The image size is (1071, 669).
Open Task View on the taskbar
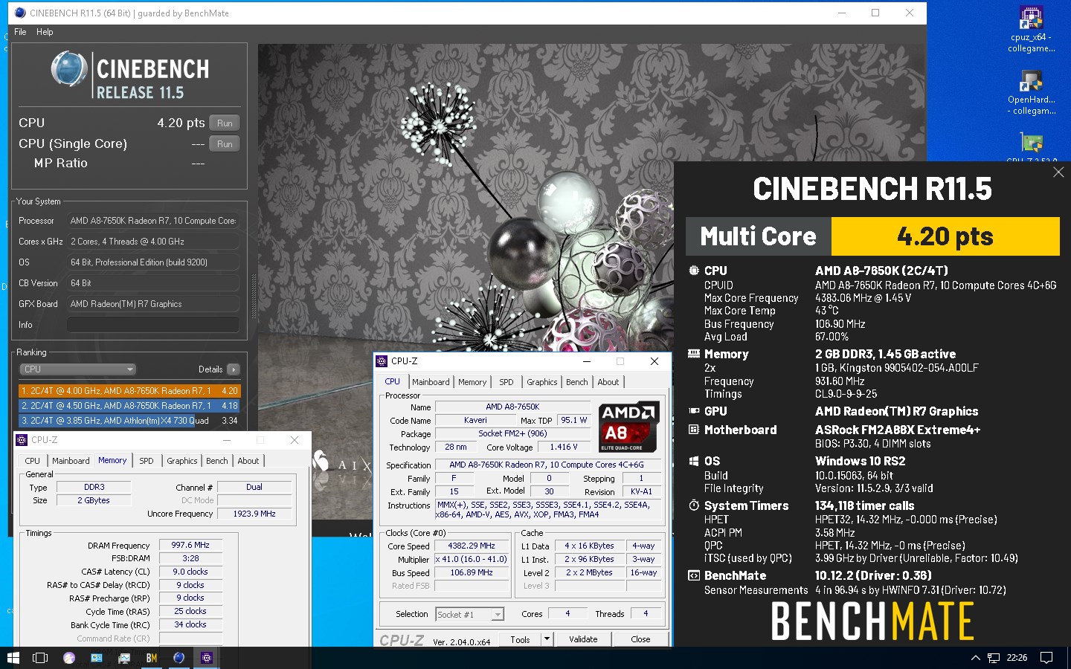click(x=40, y=658)
